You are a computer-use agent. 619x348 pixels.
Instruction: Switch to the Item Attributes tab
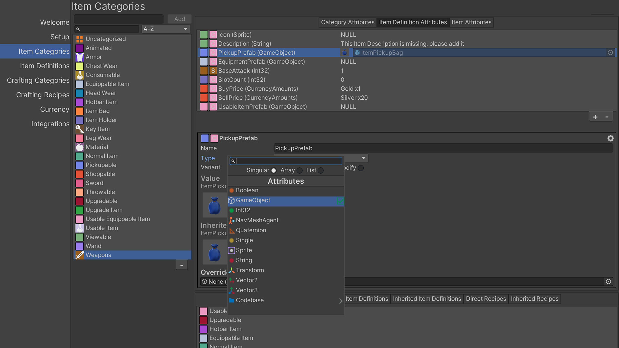point(471,22)
